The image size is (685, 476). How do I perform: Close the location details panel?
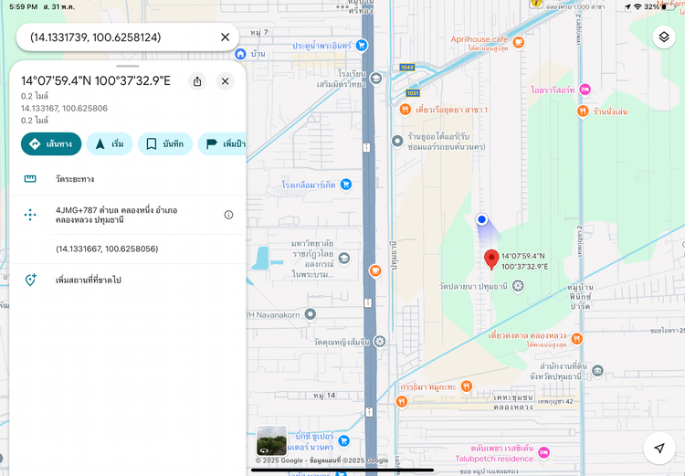coord(225,81)
